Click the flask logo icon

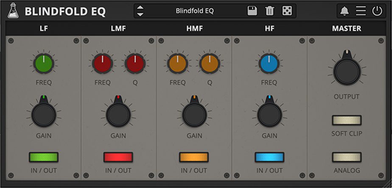pos(13,11)
